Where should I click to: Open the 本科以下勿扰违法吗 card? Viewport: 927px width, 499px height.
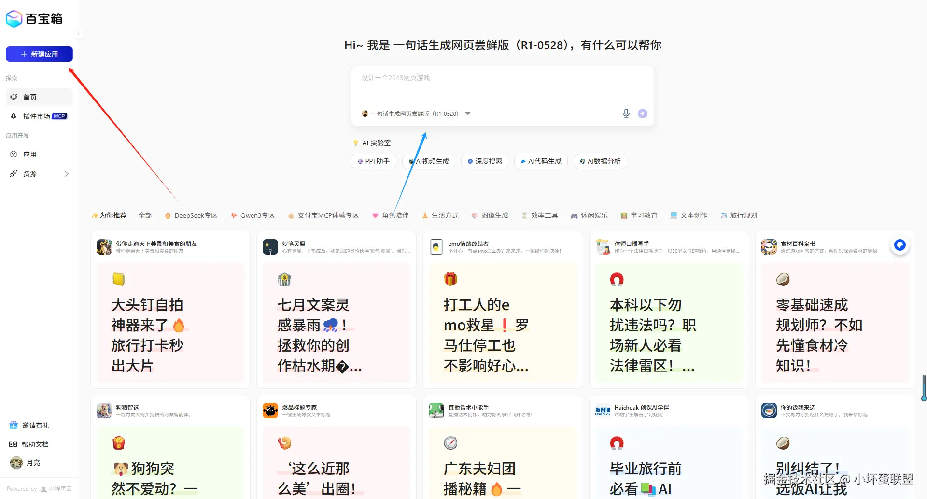point(669,323)
